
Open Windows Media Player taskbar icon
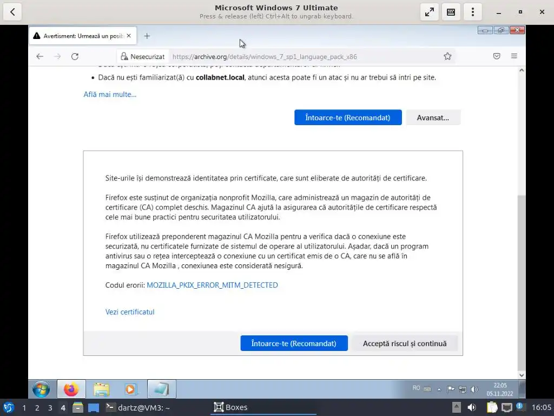pyautogui.click(x=131, y=389)
